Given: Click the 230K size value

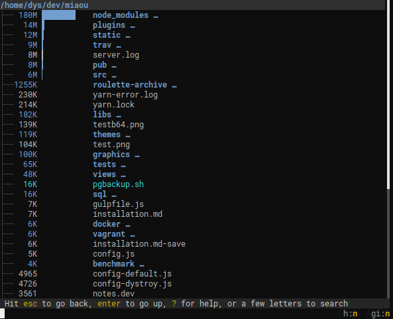Looking at the screenshot, I should [x=28, y=95].
